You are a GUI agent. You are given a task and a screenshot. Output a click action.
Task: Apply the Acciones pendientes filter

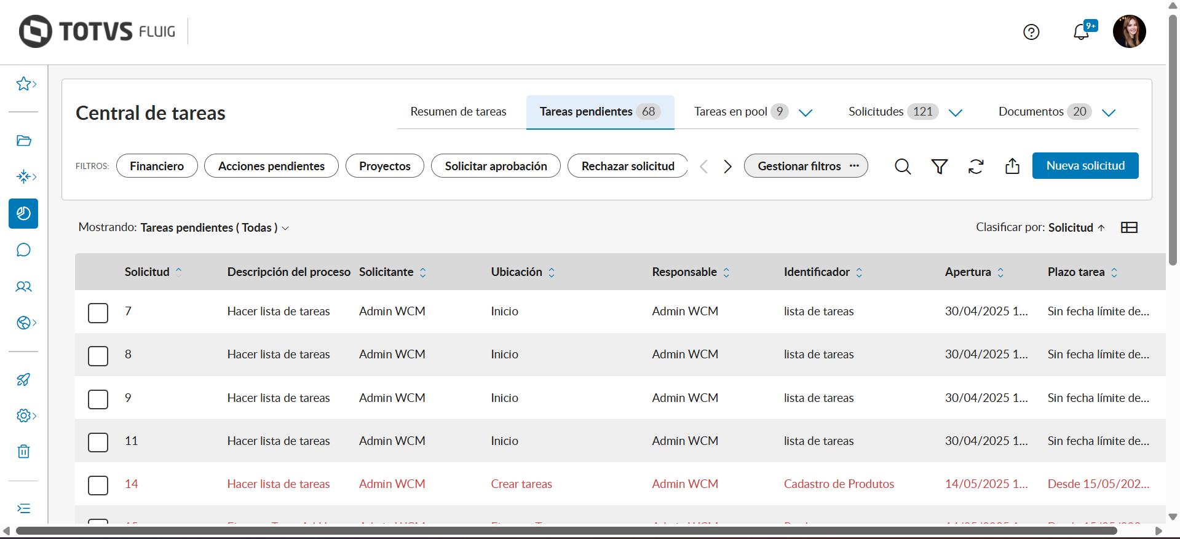click(271, 166)
